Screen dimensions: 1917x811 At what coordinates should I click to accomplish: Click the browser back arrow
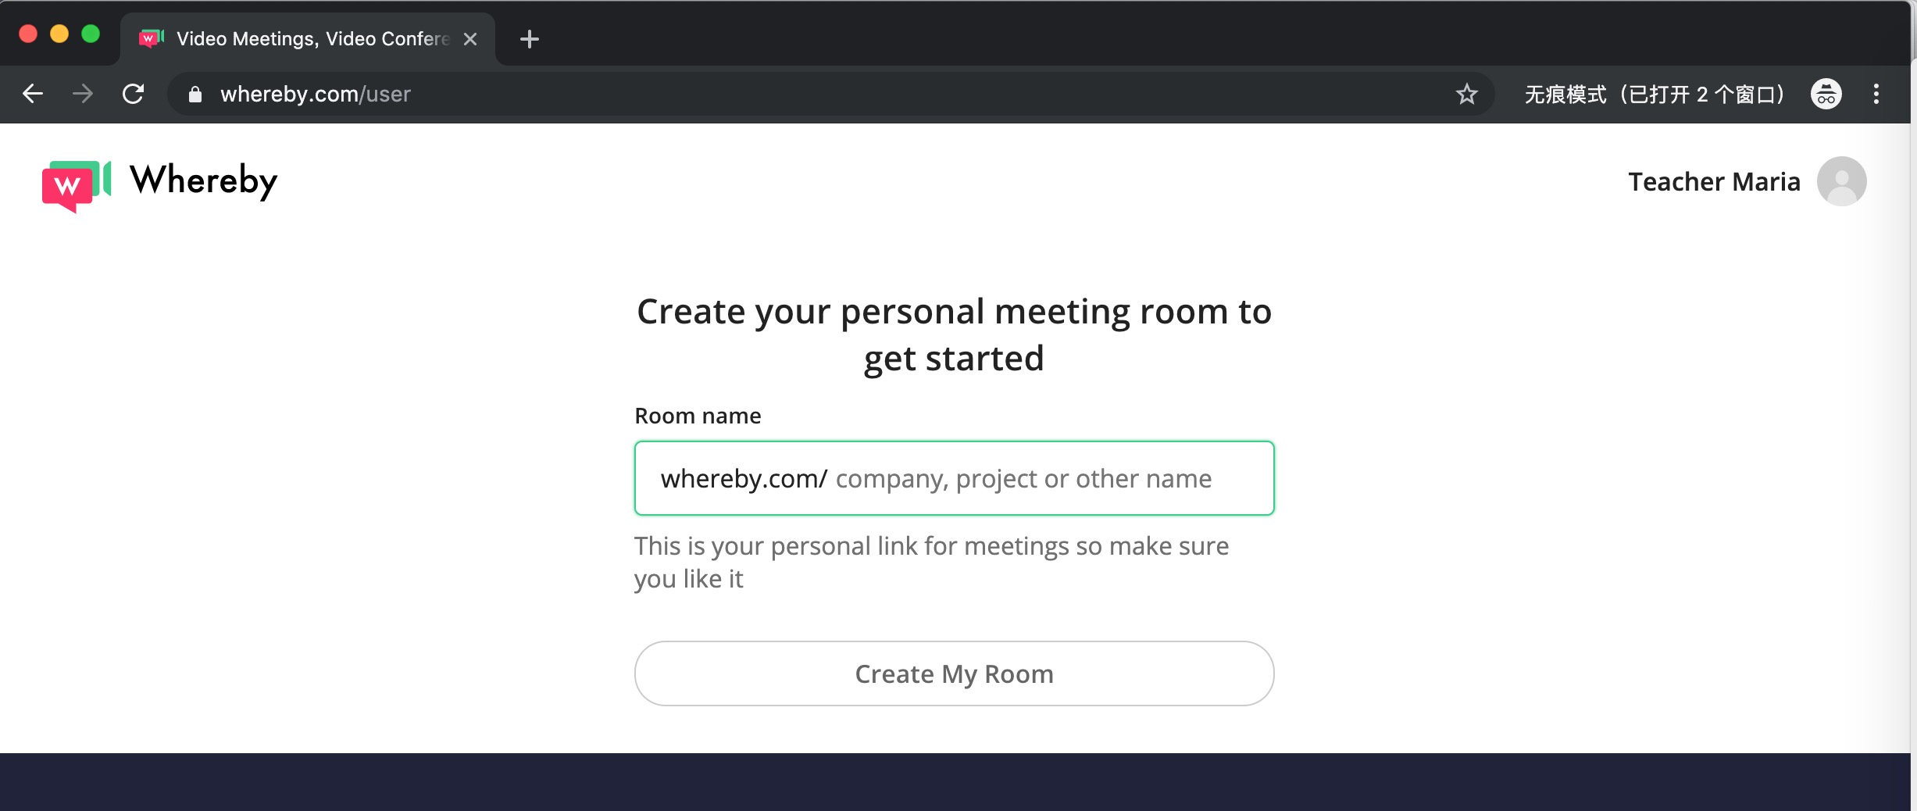[x=33, y=94]
